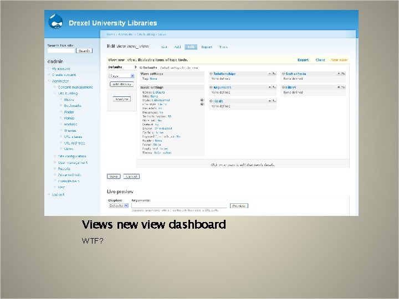399x299 pixels.
Task: Click the help icon beside Fields
Action: tap(211, 101)
